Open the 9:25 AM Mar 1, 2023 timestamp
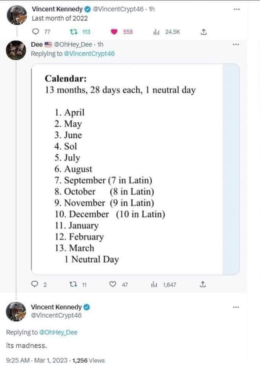The height and width of the screenshot is (366, 260). pos(37,360)
